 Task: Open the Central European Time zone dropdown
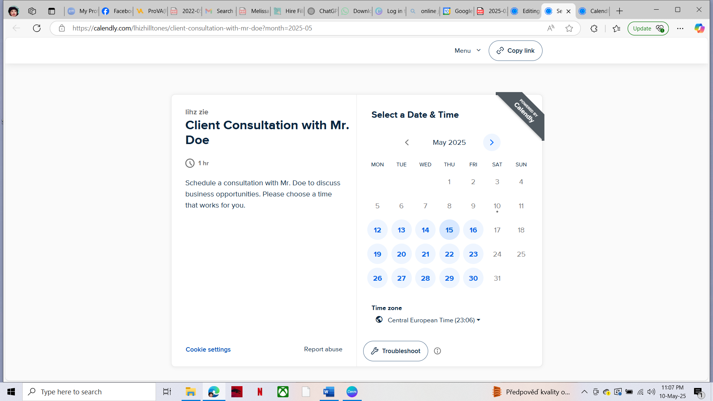point(433,320)
